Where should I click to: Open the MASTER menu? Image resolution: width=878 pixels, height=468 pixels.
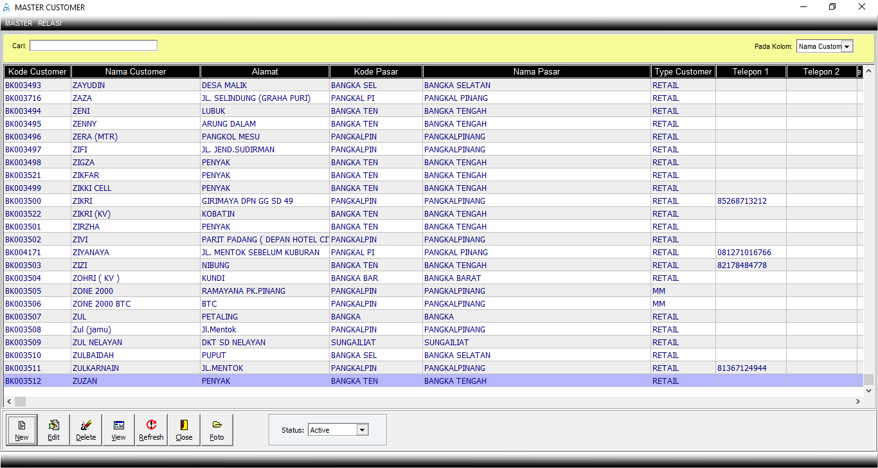click(x=19, y=23)
